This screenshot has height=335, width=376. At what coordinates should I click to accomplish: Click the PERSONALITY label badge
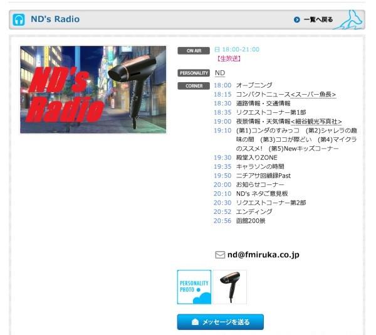click(193, 73)
